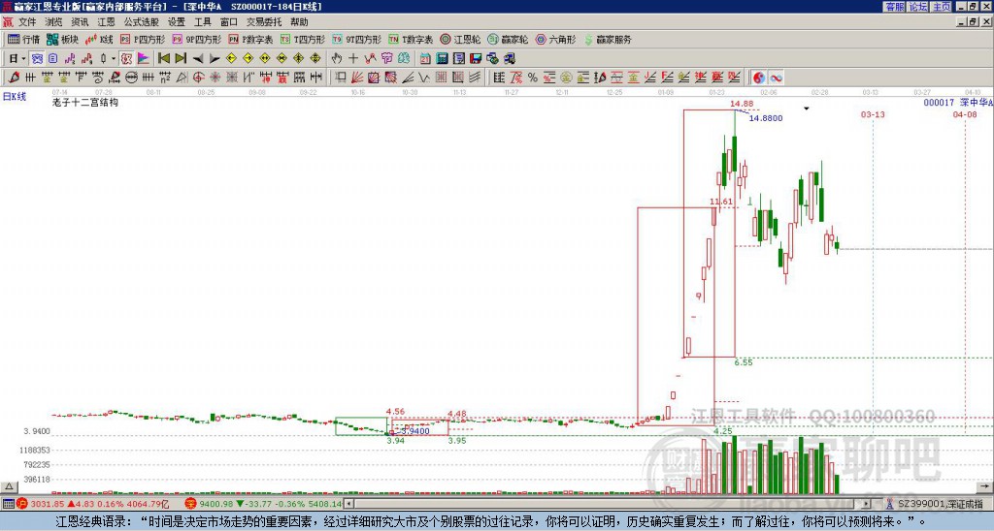Viewport: 994px width, 531px height.
Task: Select the circle with line tool
Action: 131,78
